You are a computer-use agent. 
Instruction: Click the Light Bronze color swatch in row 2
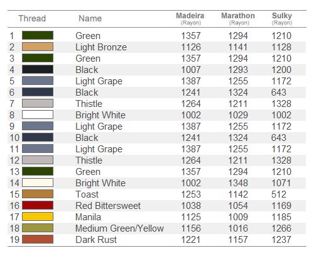pos(38,47)
